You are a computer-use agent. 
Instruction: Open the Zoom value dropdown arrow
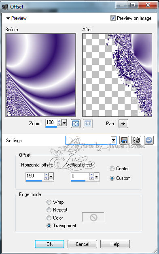click(x=64, y=123)
